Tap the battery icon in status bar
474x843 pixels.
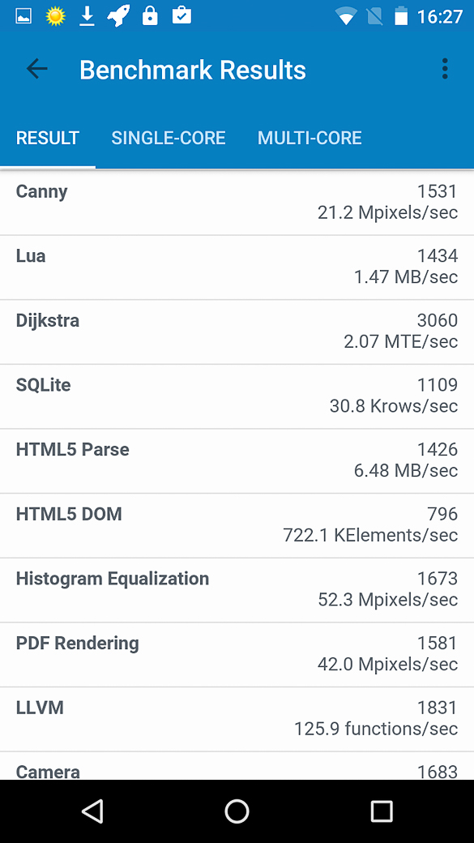(x=401, y=16)
